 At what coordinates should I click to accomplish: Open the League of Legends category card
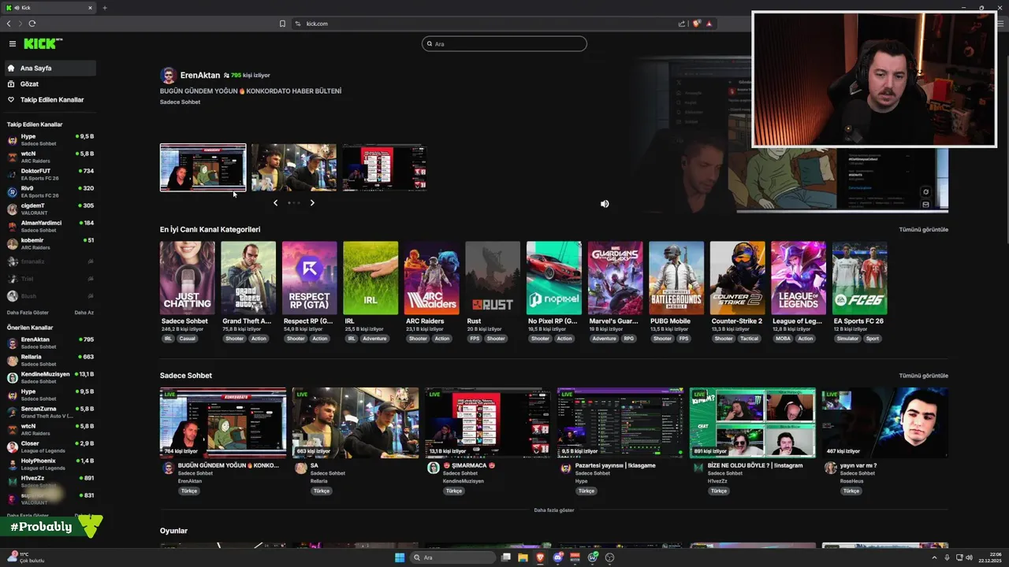[x=799, y=278]
